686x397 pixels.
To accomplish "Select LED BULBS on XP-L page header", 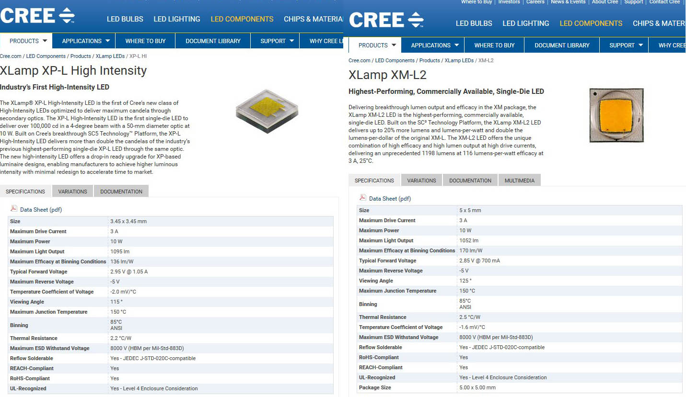I will point(125,19).
